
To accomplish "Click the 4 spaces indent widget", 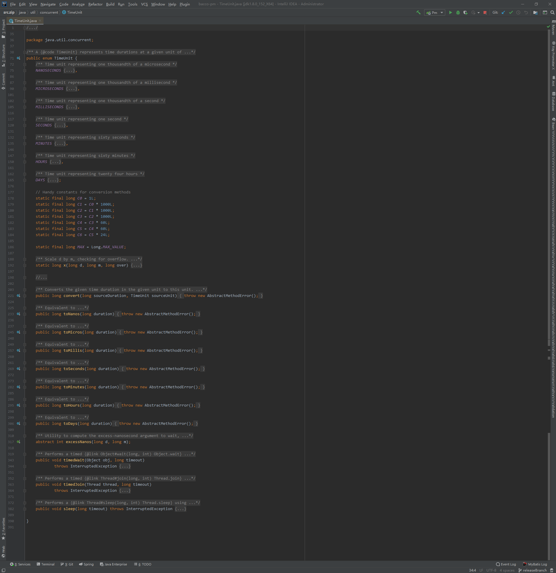I will tap(507, 570).
